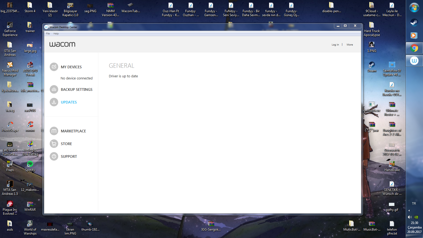This screenshot has height=238, width=423.
Task: Select the MTA San Andreas 1.5 icon
Action: point(10,188)
